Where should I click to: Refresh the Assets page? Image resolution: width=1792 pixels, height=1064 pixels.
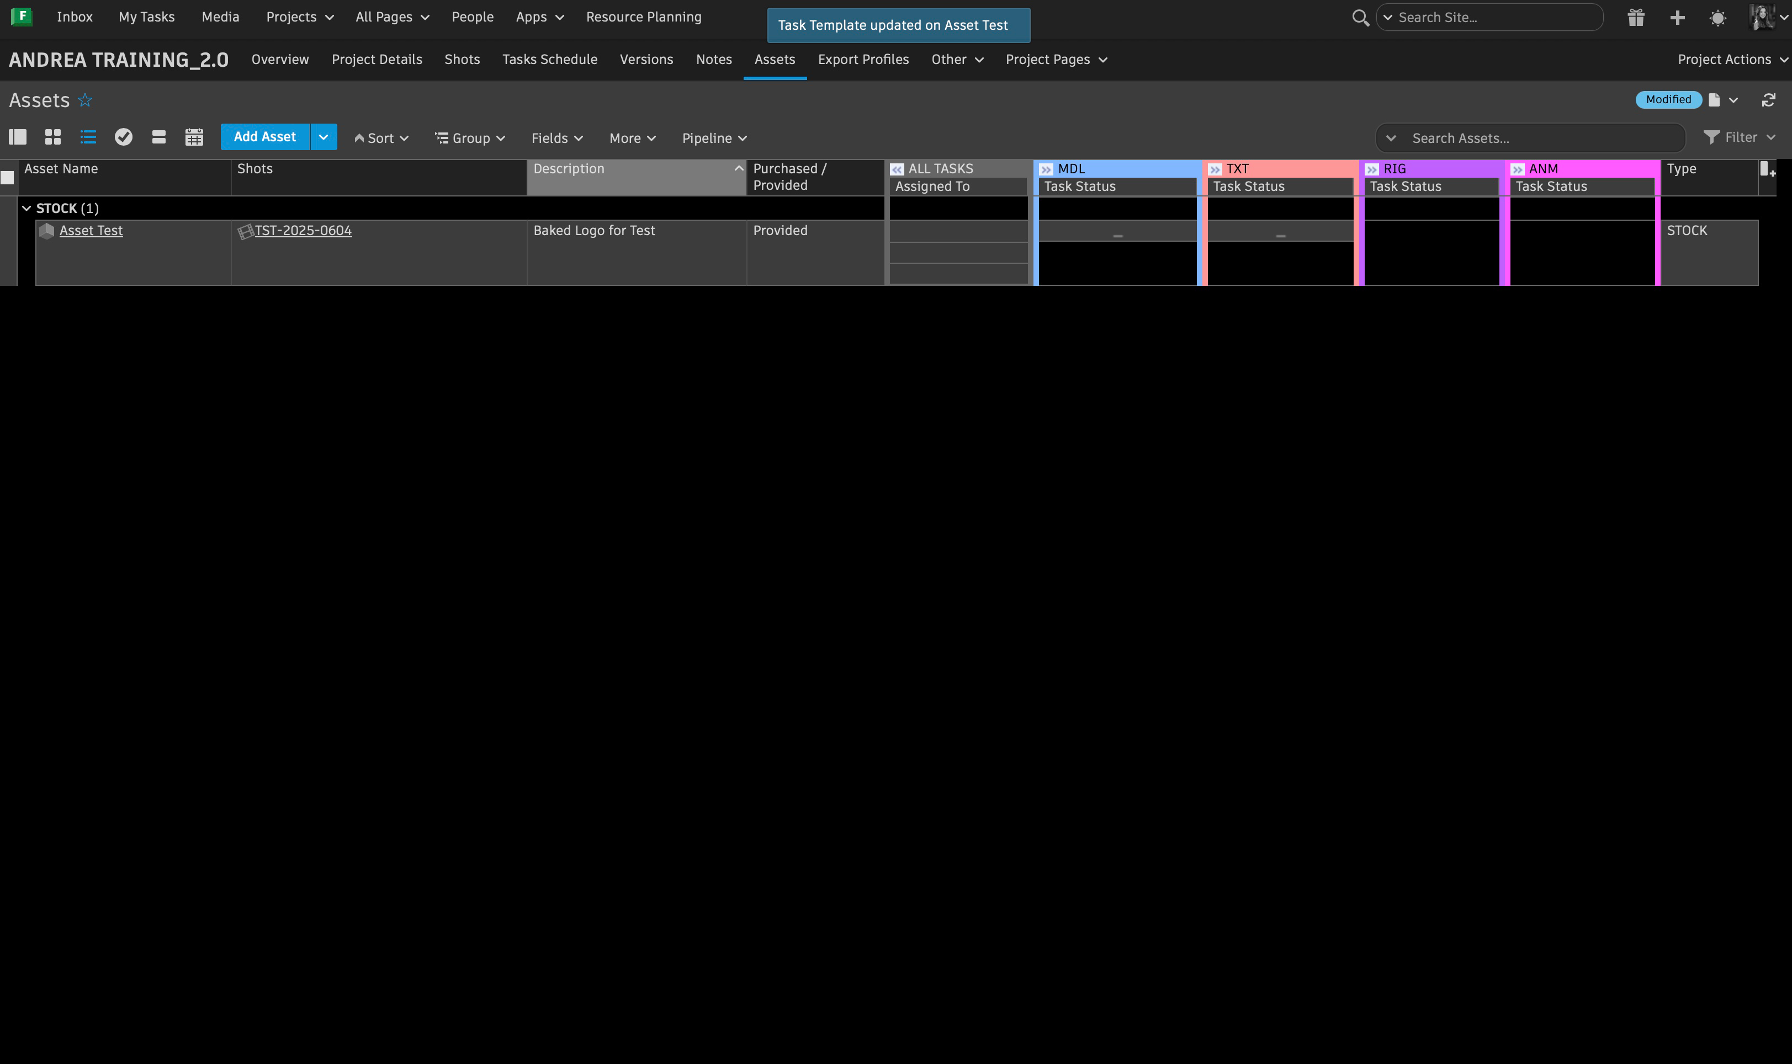pos(1768,100)
